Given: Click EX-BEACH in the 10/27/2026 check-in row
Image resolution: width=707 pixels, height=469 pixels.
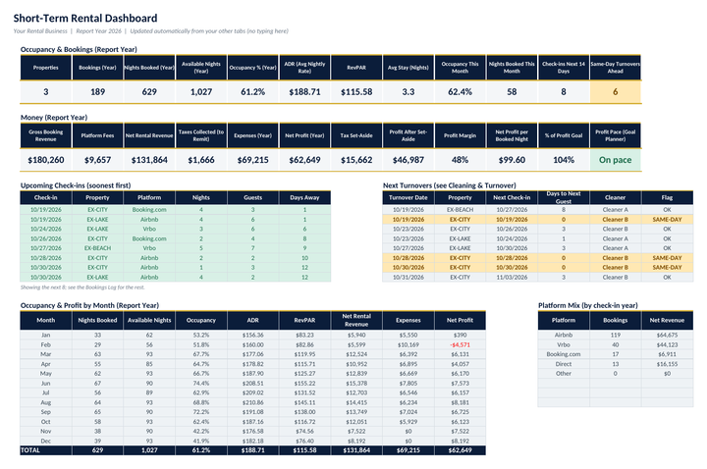Looking at the screenshot, I should [x=97, y=248].
